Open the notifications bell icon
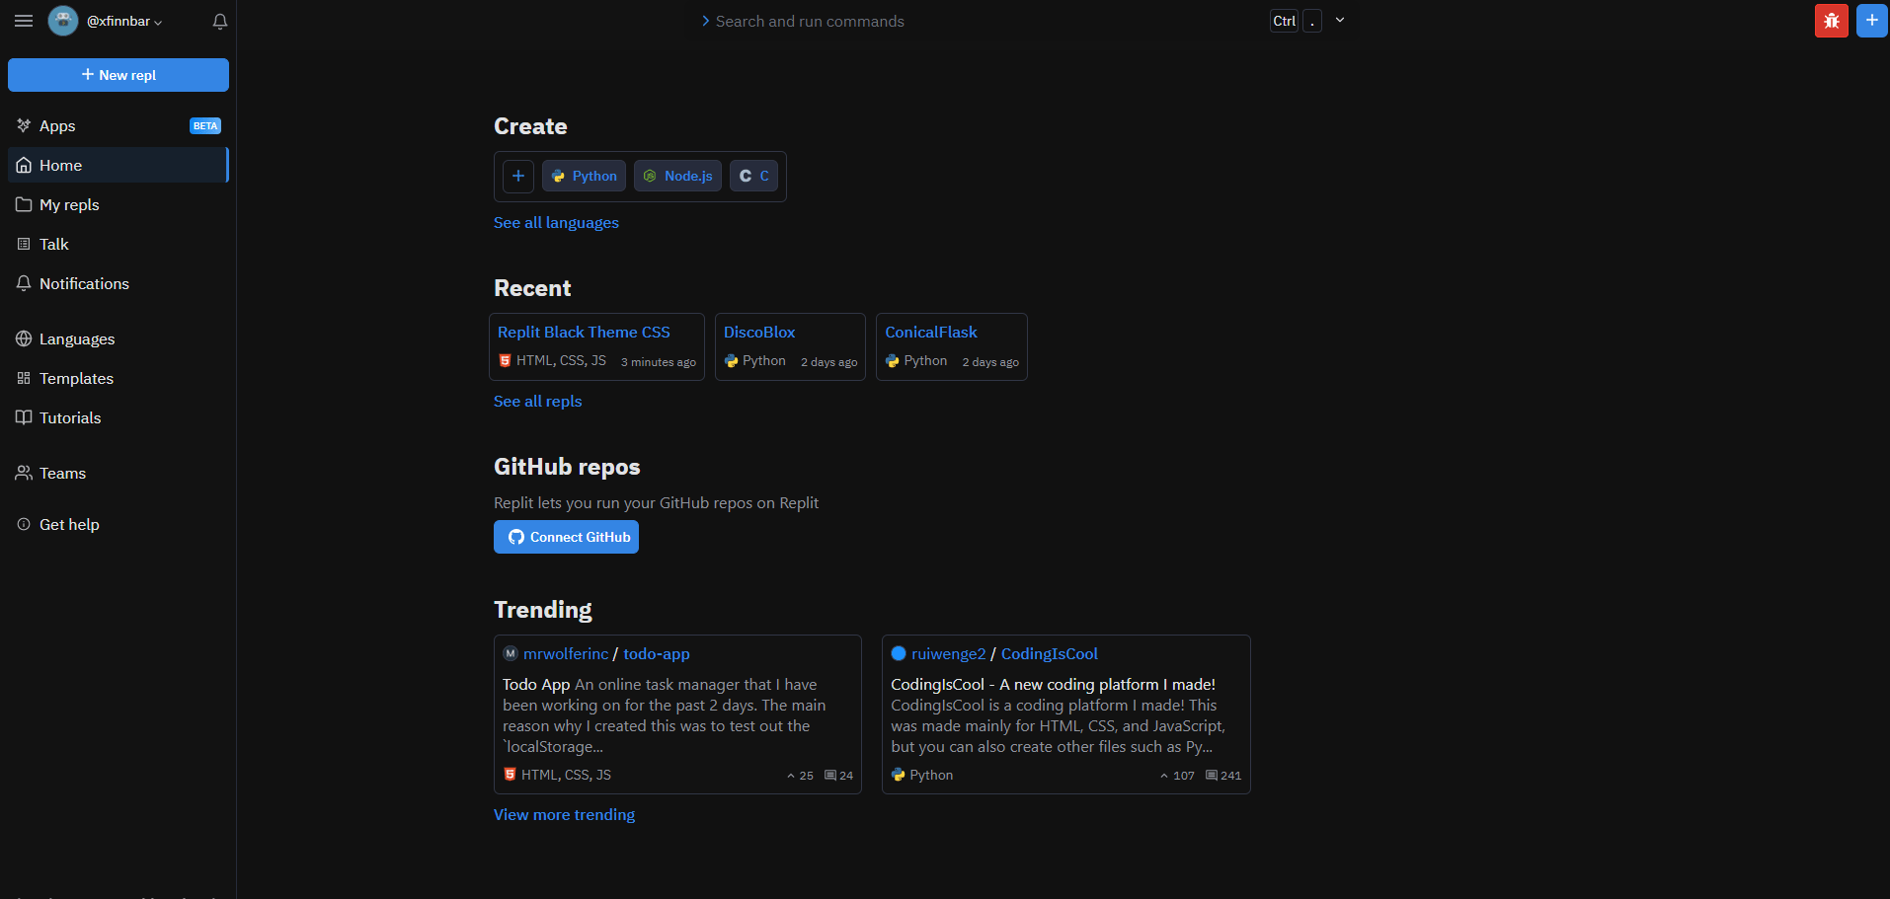Screen dimensions: 1890x899 [220, 21]
